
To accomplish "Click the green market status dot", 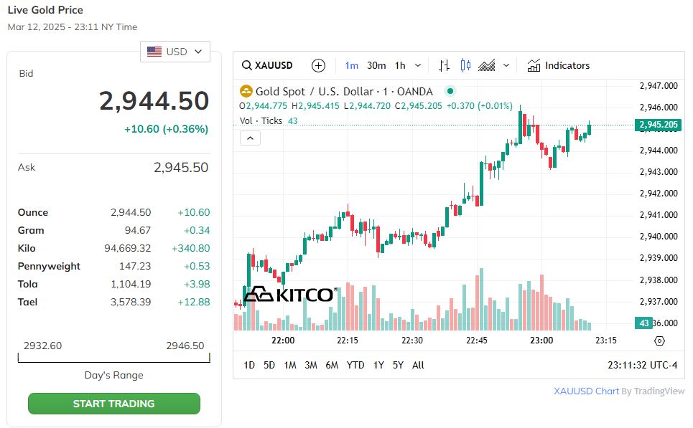I will [x=450, y=91].
